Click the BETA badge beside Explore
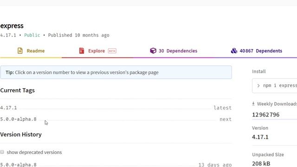 click(112, 51)
